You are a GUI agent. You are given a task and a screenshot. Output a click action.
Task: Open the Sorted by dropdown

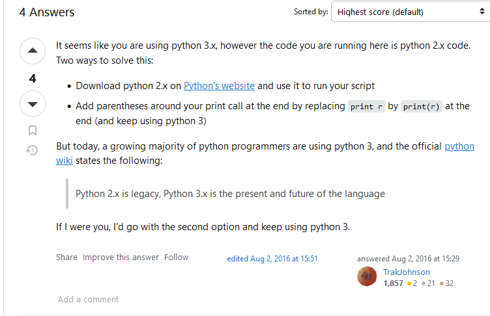[409, 12]
